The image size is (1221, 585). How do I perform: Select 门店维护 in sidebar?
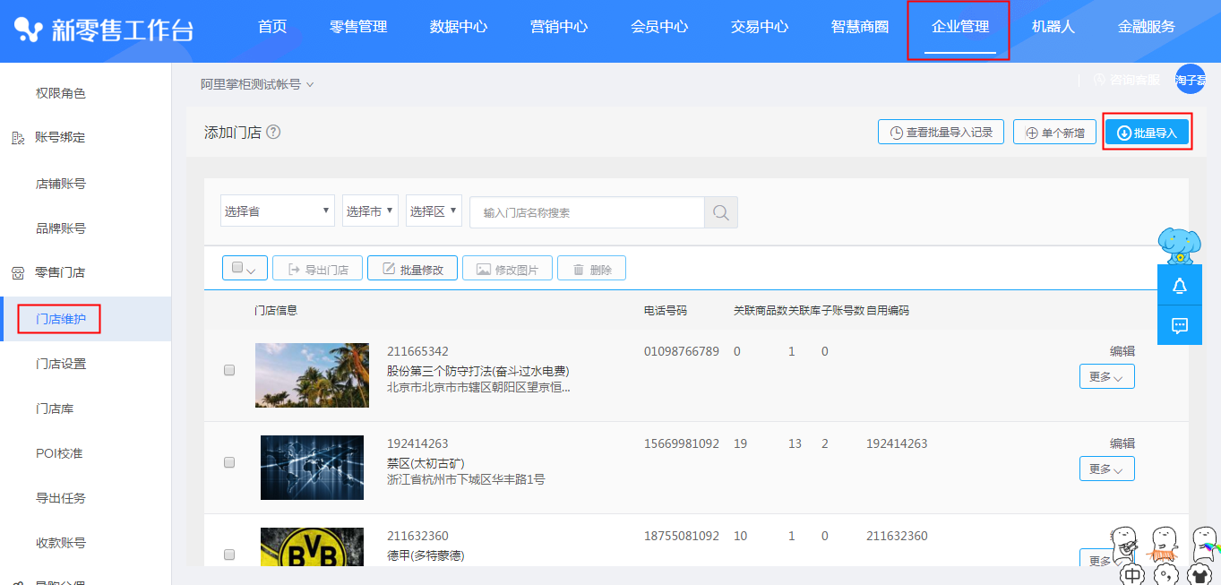61,319
